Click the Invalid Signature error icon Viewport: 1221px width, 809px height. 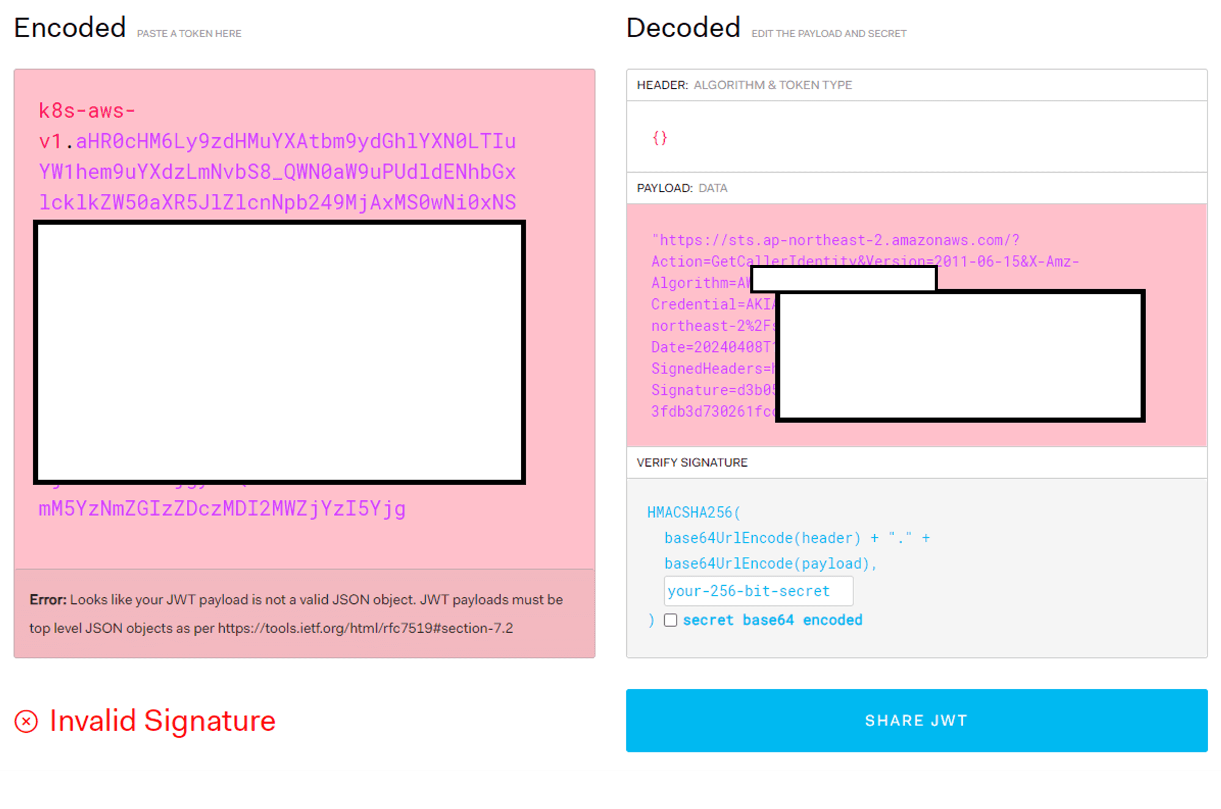click(x=26, y=721)
